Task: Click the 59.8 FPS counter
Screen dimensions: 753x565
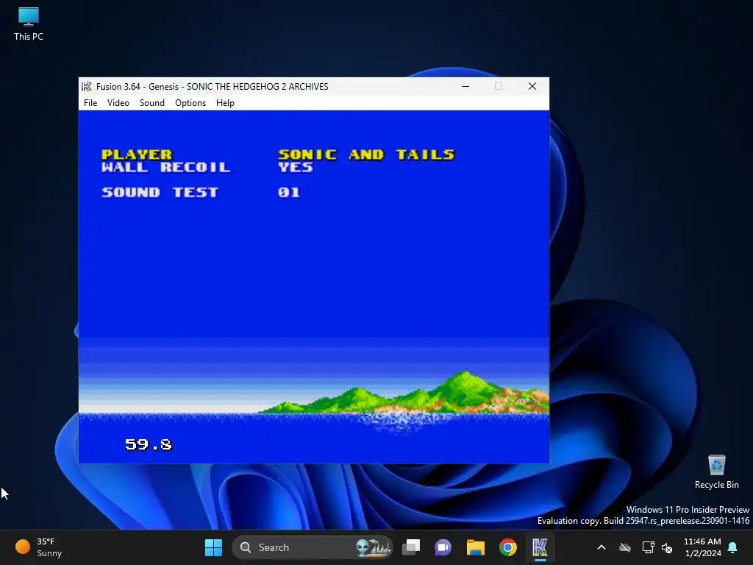Action: [x=149, y=444]
